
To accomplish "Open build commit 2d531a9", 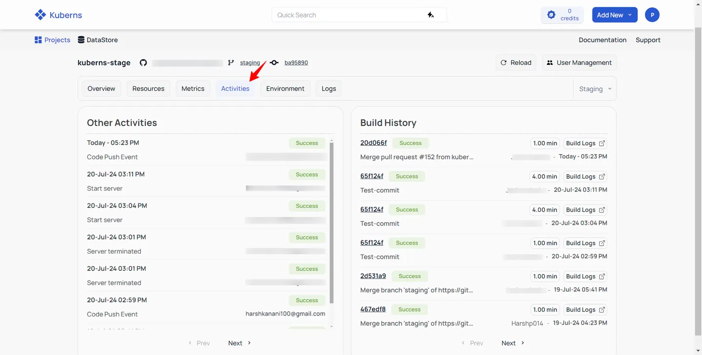I will point(373,276).
